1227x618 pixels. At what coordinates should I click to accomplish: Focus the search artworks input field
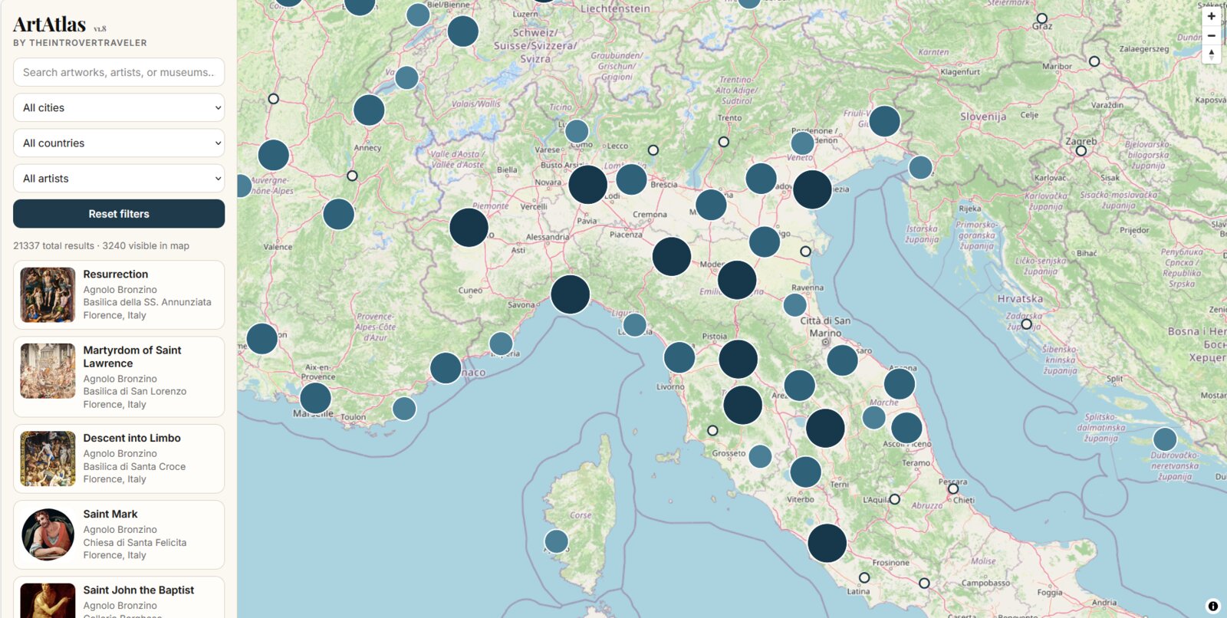119,72
